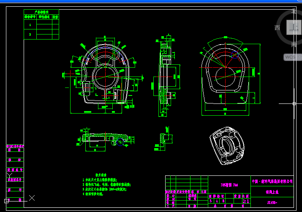Image resolution: width=302 pixels, height=212 pixels.
Task: Click the ViewCube west compass label 西
Action: coord(277,28)
